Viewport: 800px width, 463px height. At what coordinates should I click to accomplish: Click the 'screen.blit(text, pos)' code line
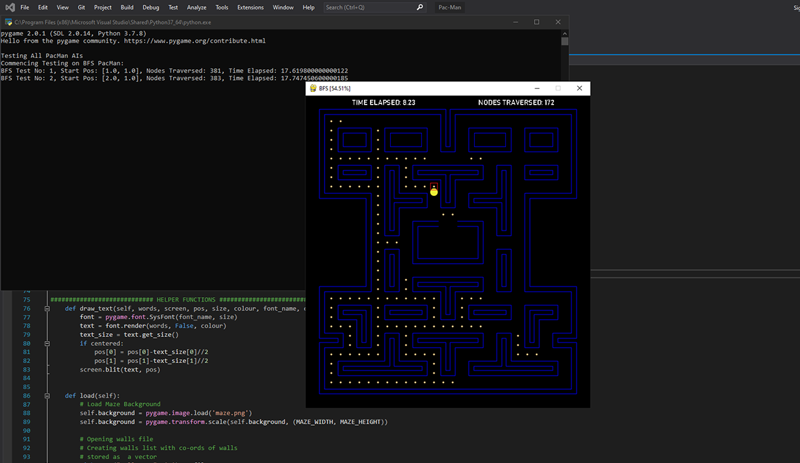click(120, 369)
